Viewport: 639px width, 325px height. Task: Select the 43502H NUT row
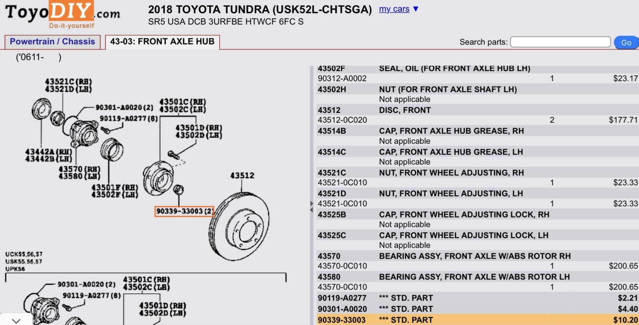478,89
